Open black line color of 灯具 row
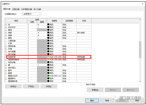This screenshot has width=146, height=105. (54, 43)
